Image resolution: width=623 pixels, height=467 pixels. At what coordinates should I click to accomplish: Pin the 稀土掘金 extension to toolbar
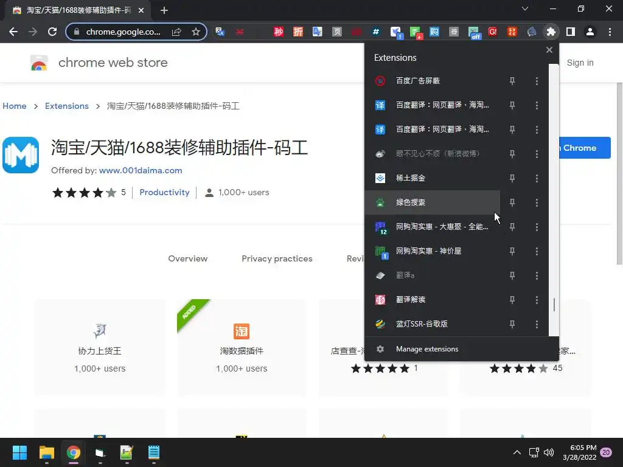coord(512,178)
